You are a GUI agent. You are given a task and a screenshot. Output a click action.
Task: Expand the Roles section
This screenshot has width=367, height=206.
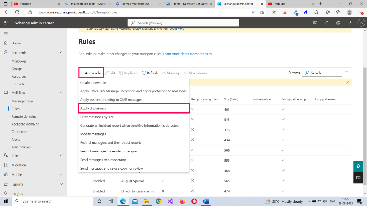pyautogui.click(x=61, y=156)
